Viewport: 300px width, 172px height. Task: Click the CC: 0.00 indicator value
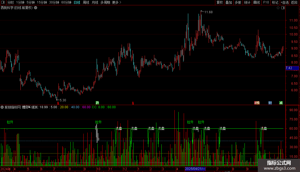point(98,107)
